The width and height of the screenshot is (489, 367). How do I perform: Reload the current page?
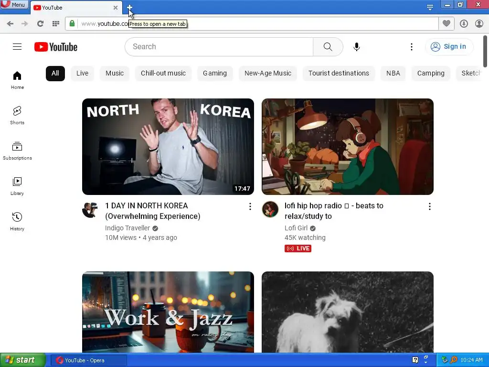(x=40, y=24)
